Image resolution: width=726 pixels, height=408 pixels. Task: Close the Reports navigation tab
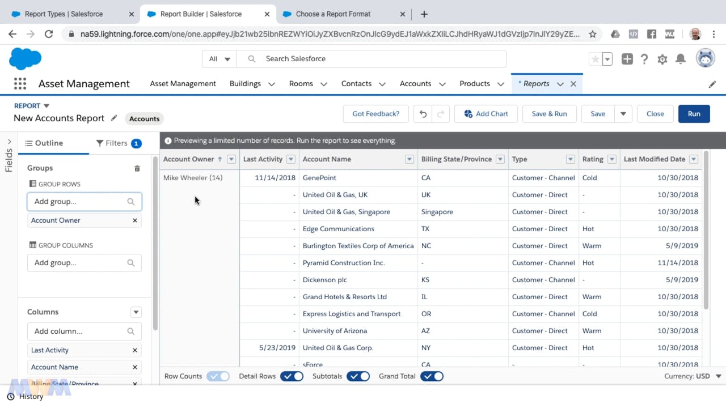(573, 84)
